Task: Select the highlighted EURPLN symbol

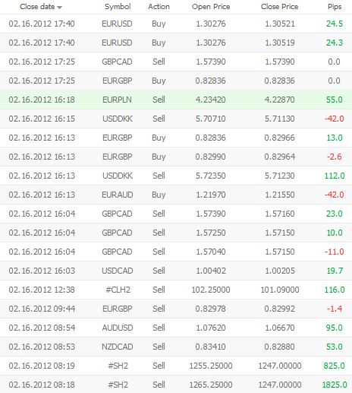Action: point(117,100)
